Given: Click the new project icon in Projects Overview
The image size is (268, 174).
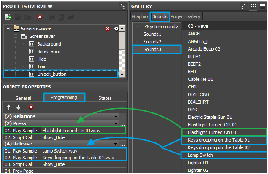Looking at the screenshot, I should [x=8, y=17].
